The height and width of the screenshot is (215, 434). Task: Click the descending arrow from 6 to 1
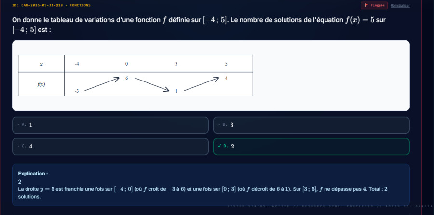pyautogui.click(x=152, y=84)
